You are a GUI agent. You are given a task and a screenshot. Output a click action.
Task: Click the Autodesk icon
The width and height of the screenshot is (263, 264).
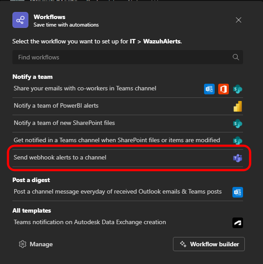238,223
